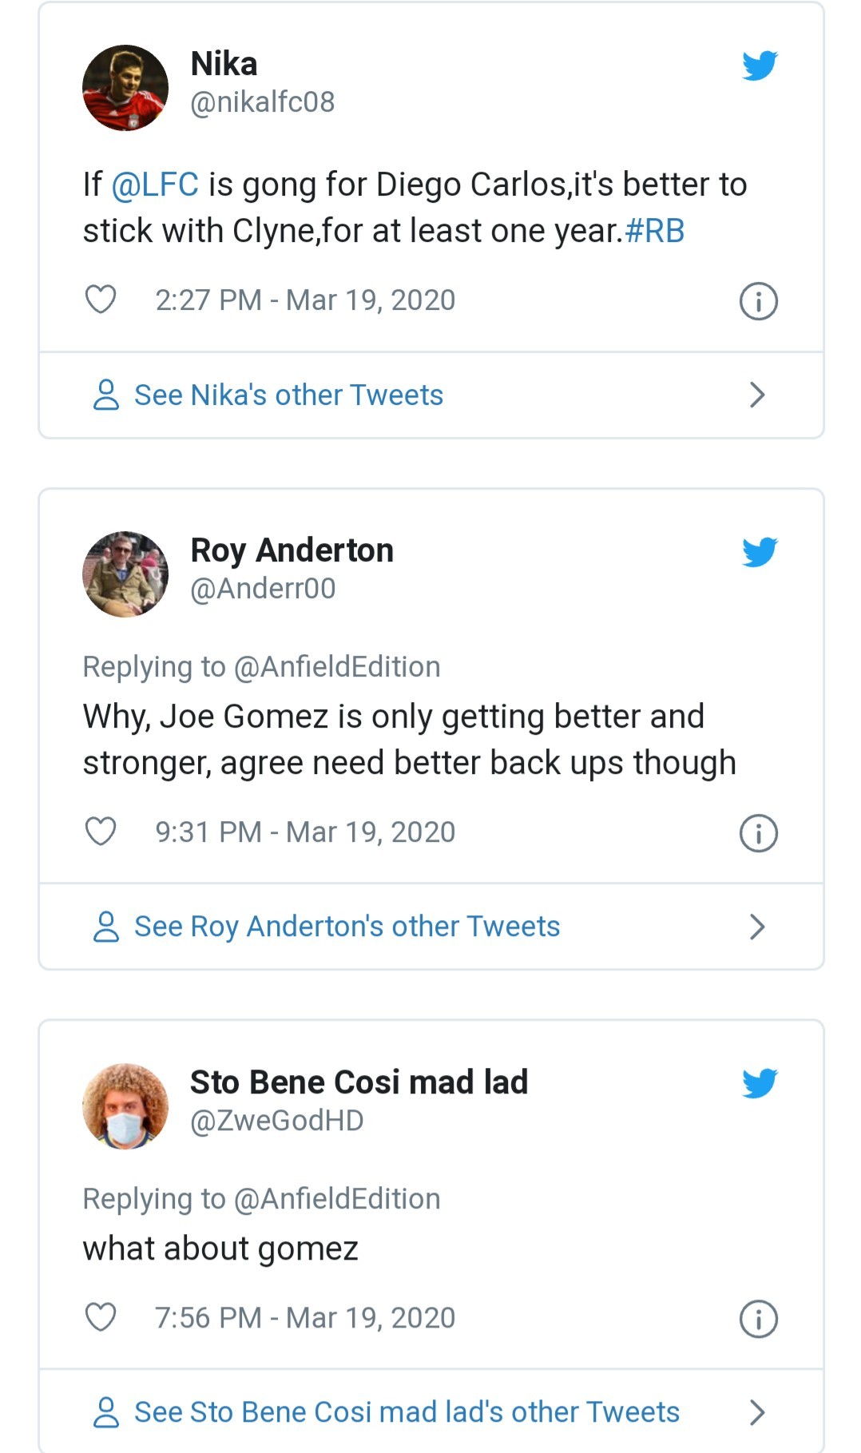Open the @LFC mention link
Screen dimensions: 861x1453
pos(154,183)
